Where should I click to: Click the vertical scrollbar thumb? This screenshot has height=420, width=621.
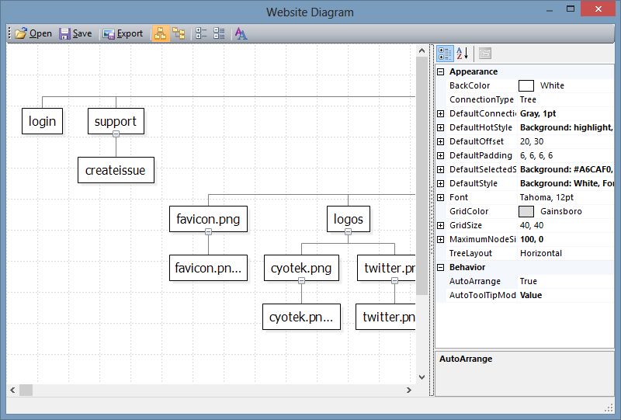pyautogui.click(x=422, y=176)
